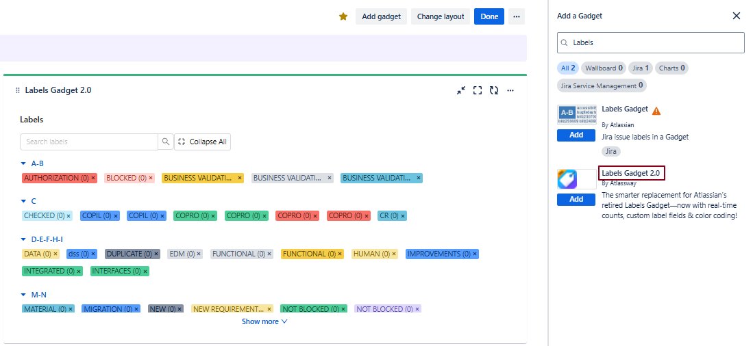The height and width of the screenshot is (346, 753).
Task: Click the Search labels input field
Action: [x=89, y=142]
